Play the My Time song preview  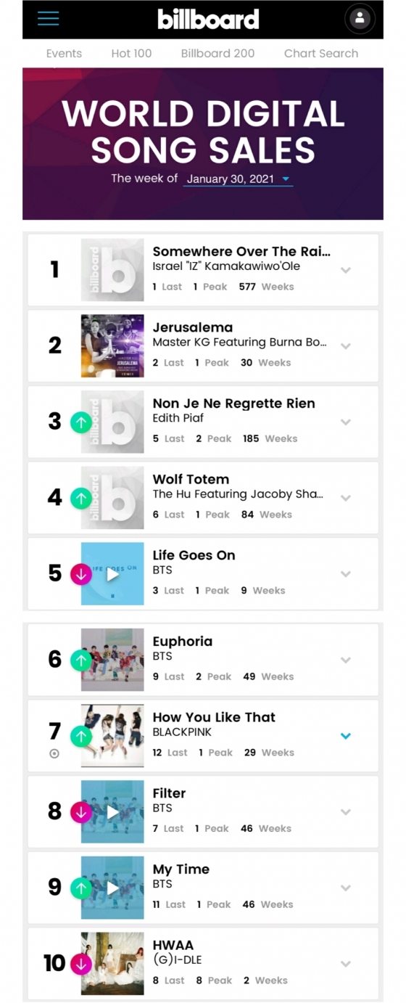click(112, 888)
